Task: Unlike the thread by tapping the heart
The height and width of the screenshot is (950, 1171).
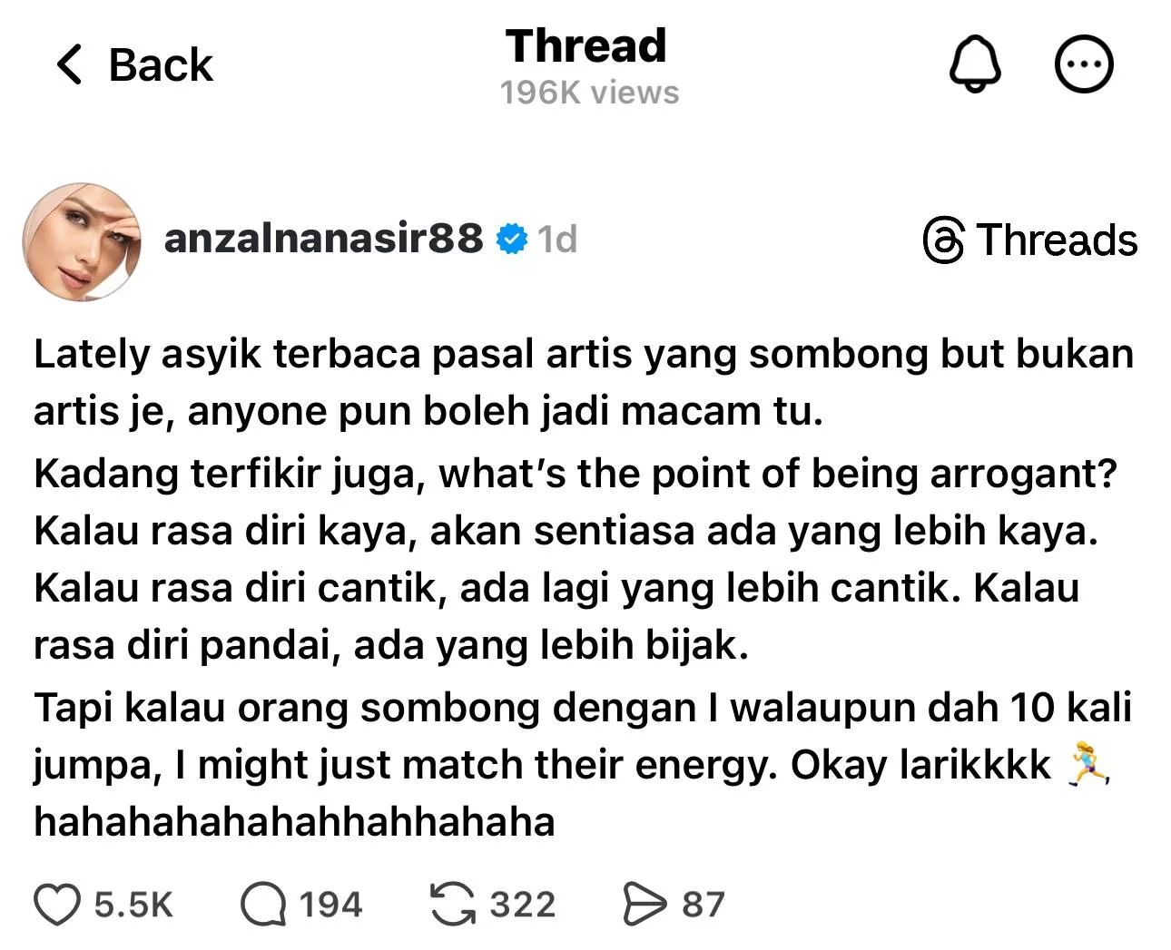Action: coord(56,903)
